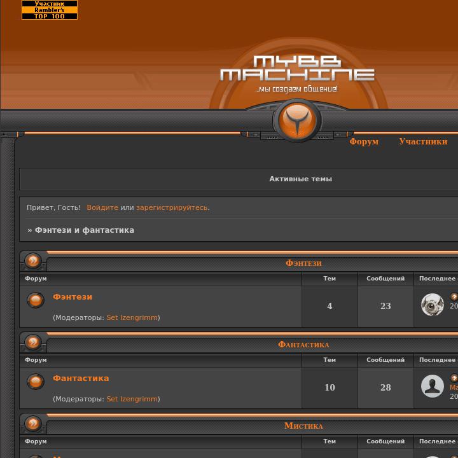
Task: Click Тем column header in Фэнтези table
Action: 330,279
